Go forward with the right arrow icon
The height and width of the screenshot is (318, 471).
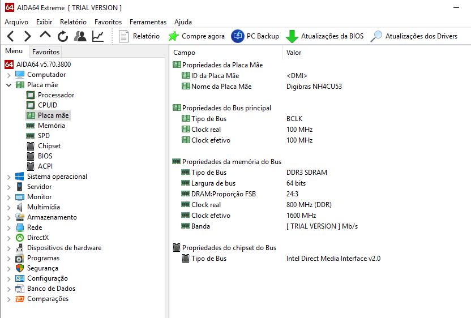point(27,36)
